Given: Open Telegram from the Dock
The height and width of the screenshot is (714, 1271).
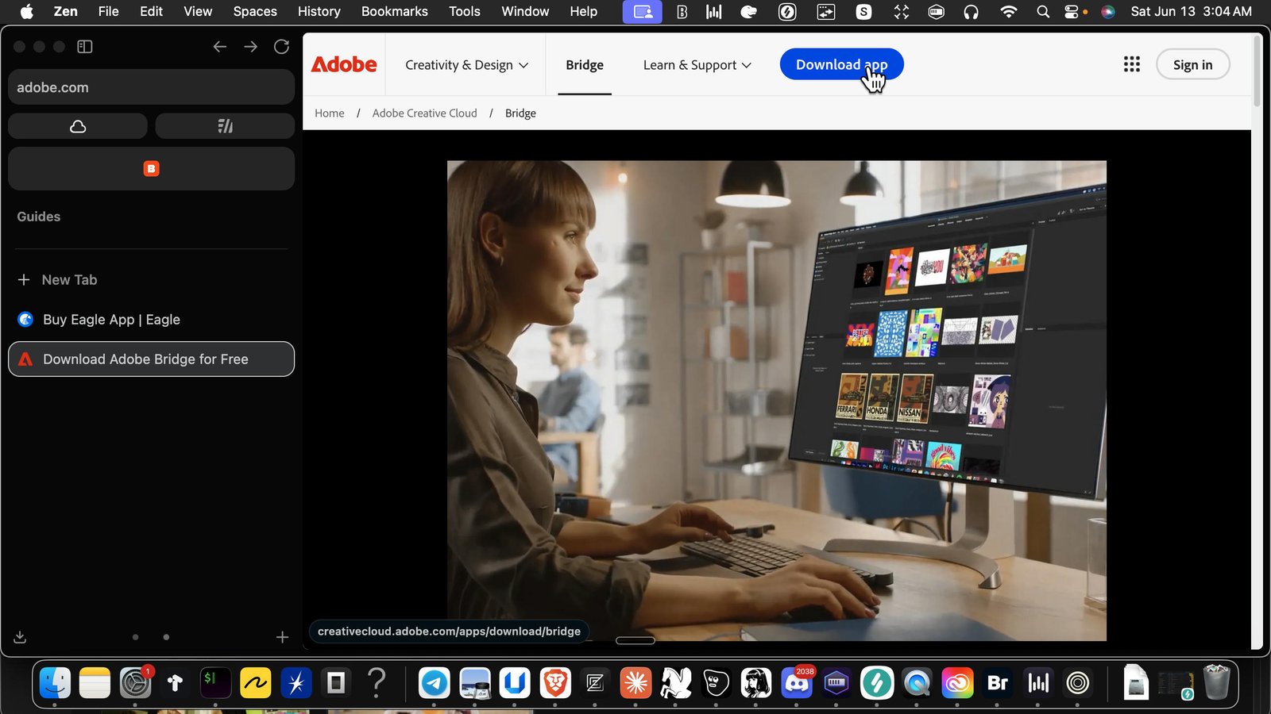Looking at the screenshot, I should pos(435,682).
